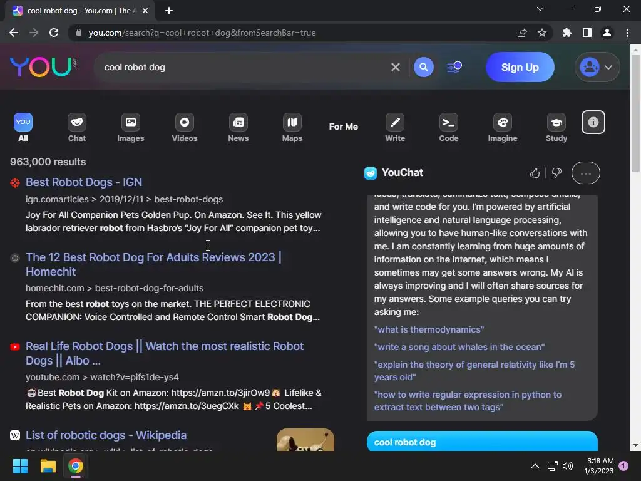Toggle the browser side panel
The height and width of the screenshot is (481, 641).
[x=587, y=33]
